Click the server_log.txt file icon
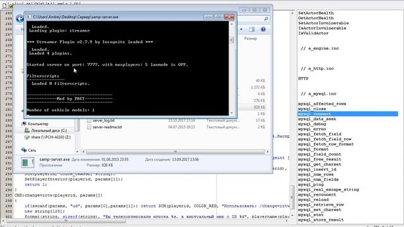Screen dimensions: 404x227 pyautogui.click(x=89, y=120)
